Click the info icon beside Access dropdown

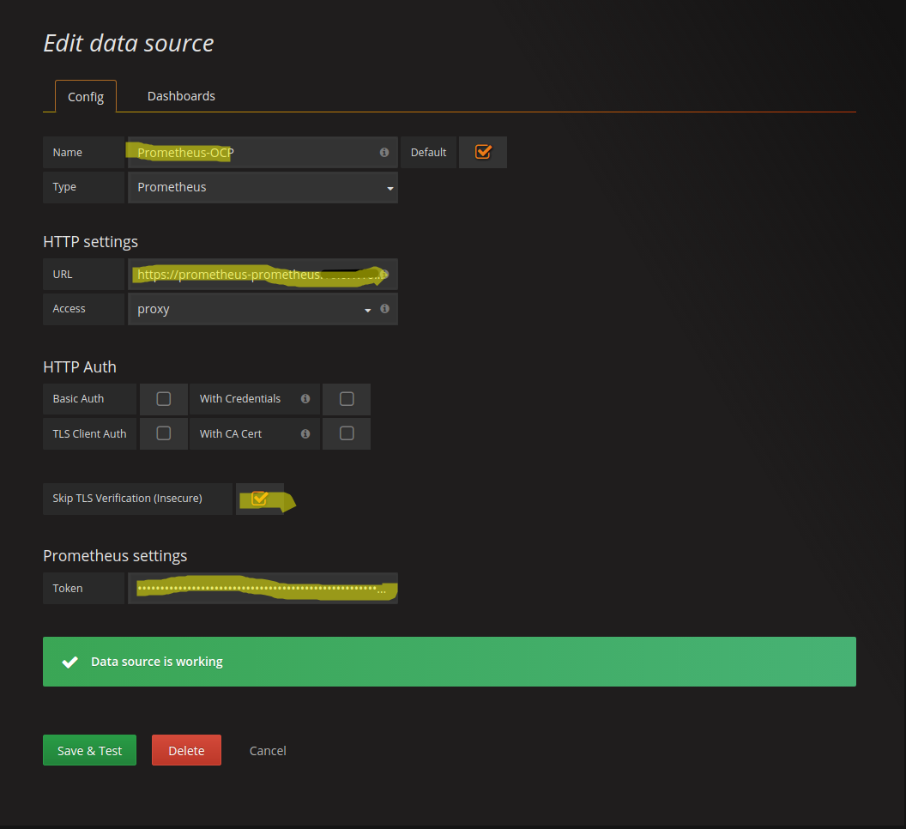click(384, 309)
